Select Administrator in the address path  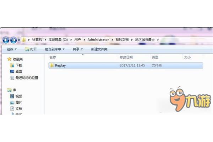(x=98, y=40)
